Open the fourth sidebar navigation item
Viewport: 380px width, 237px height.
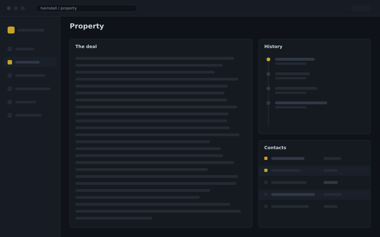[30, 89]
